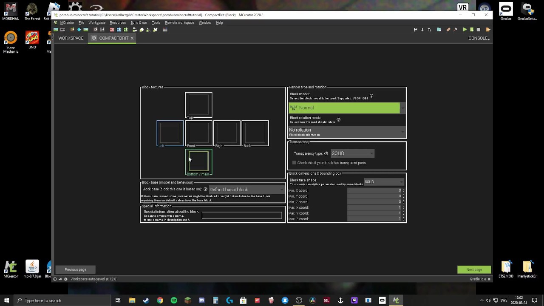Click the create new texture icon in toolbar
Screen dimensions: 544x306
pos(56,29)
